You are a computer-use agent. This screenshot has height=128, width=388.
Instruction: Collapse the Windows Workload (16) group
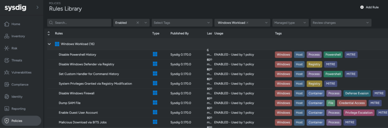(x=49, y=44)
